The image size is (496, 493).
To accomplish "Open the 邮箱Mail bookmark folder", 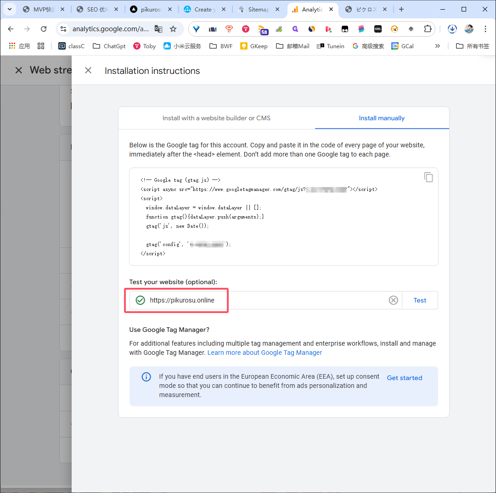I will point(293,46).
